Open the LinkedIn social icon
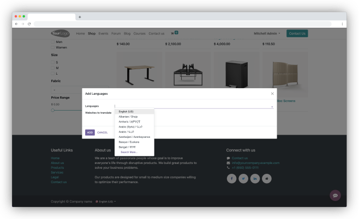This screenshot has width=359, height=219. [x=254, y=178]
